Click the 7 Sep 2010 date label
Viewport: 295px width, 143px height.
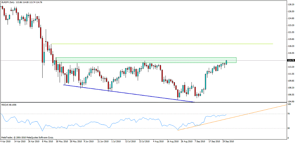(x=200, y=141)
